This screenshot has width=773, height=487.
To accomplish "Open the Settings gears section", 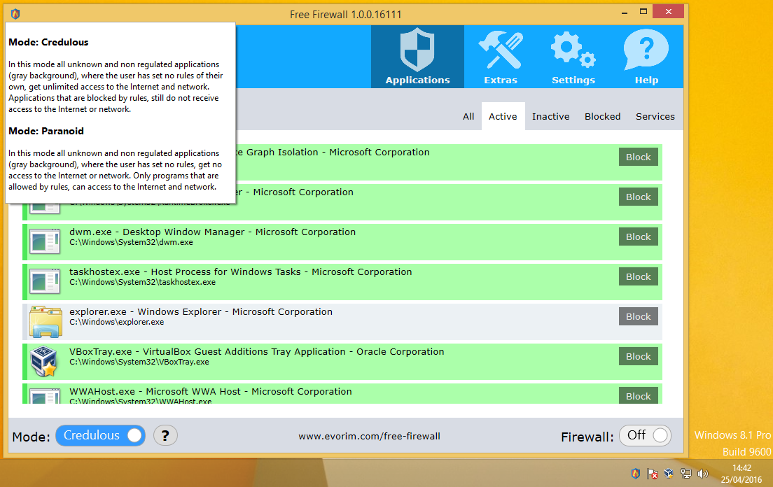I will pos(573,57).
